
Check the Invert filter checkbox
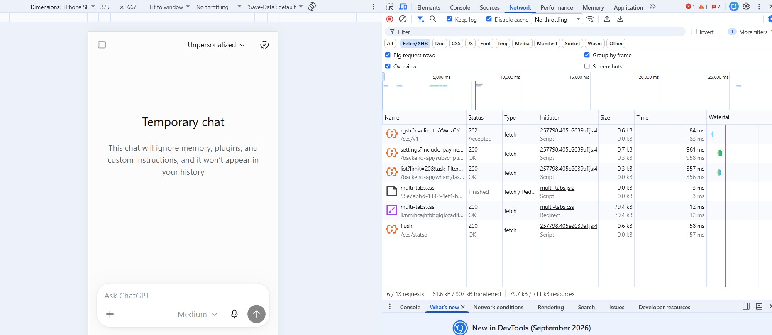coord(694,32)
